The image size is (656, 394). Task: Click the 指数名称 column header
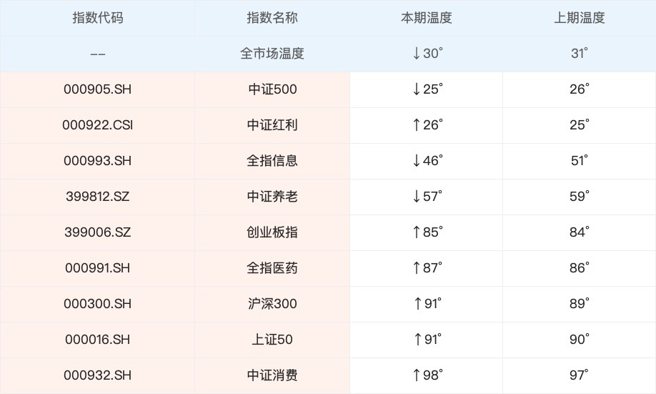point(272,18)
